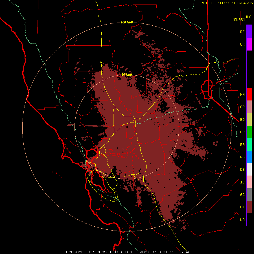254x254 pixels.
Task: Click the RA light-green legend swatch
Action: [x=249, y=144]
